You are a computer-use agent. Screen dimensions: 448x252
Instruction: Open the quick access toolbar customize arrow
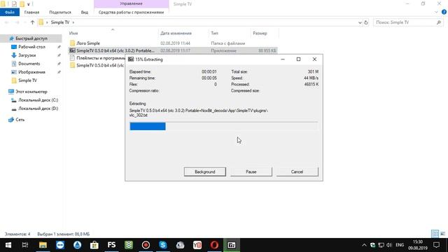pyautogui.click(x=28, y=4)
